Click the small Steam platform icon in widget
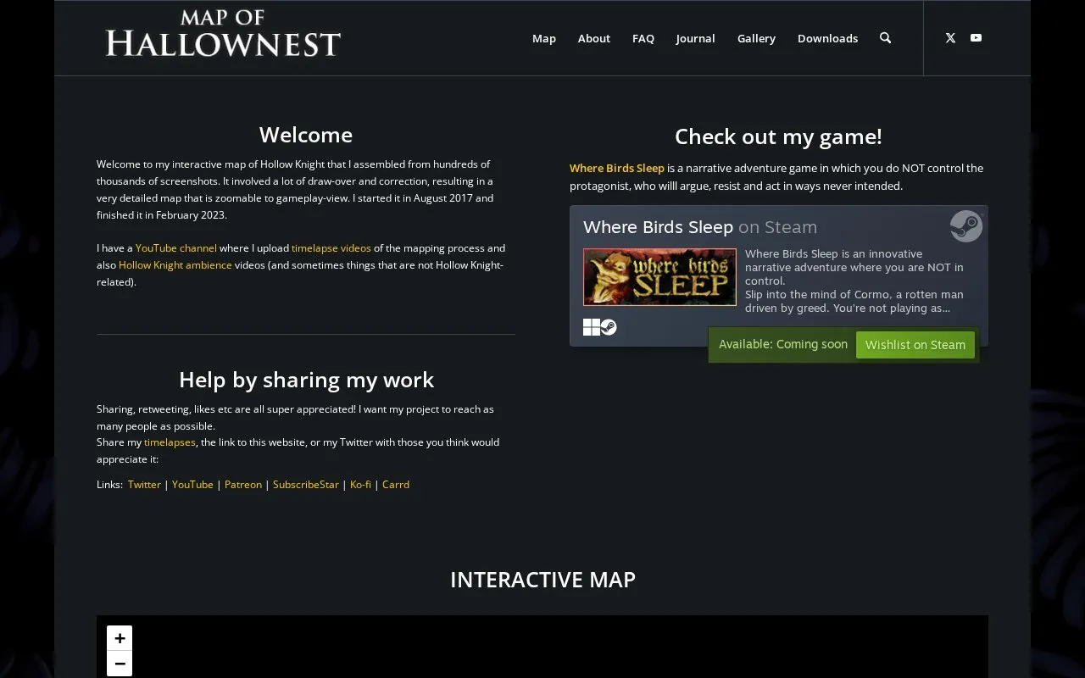 (x=609, y=327)
